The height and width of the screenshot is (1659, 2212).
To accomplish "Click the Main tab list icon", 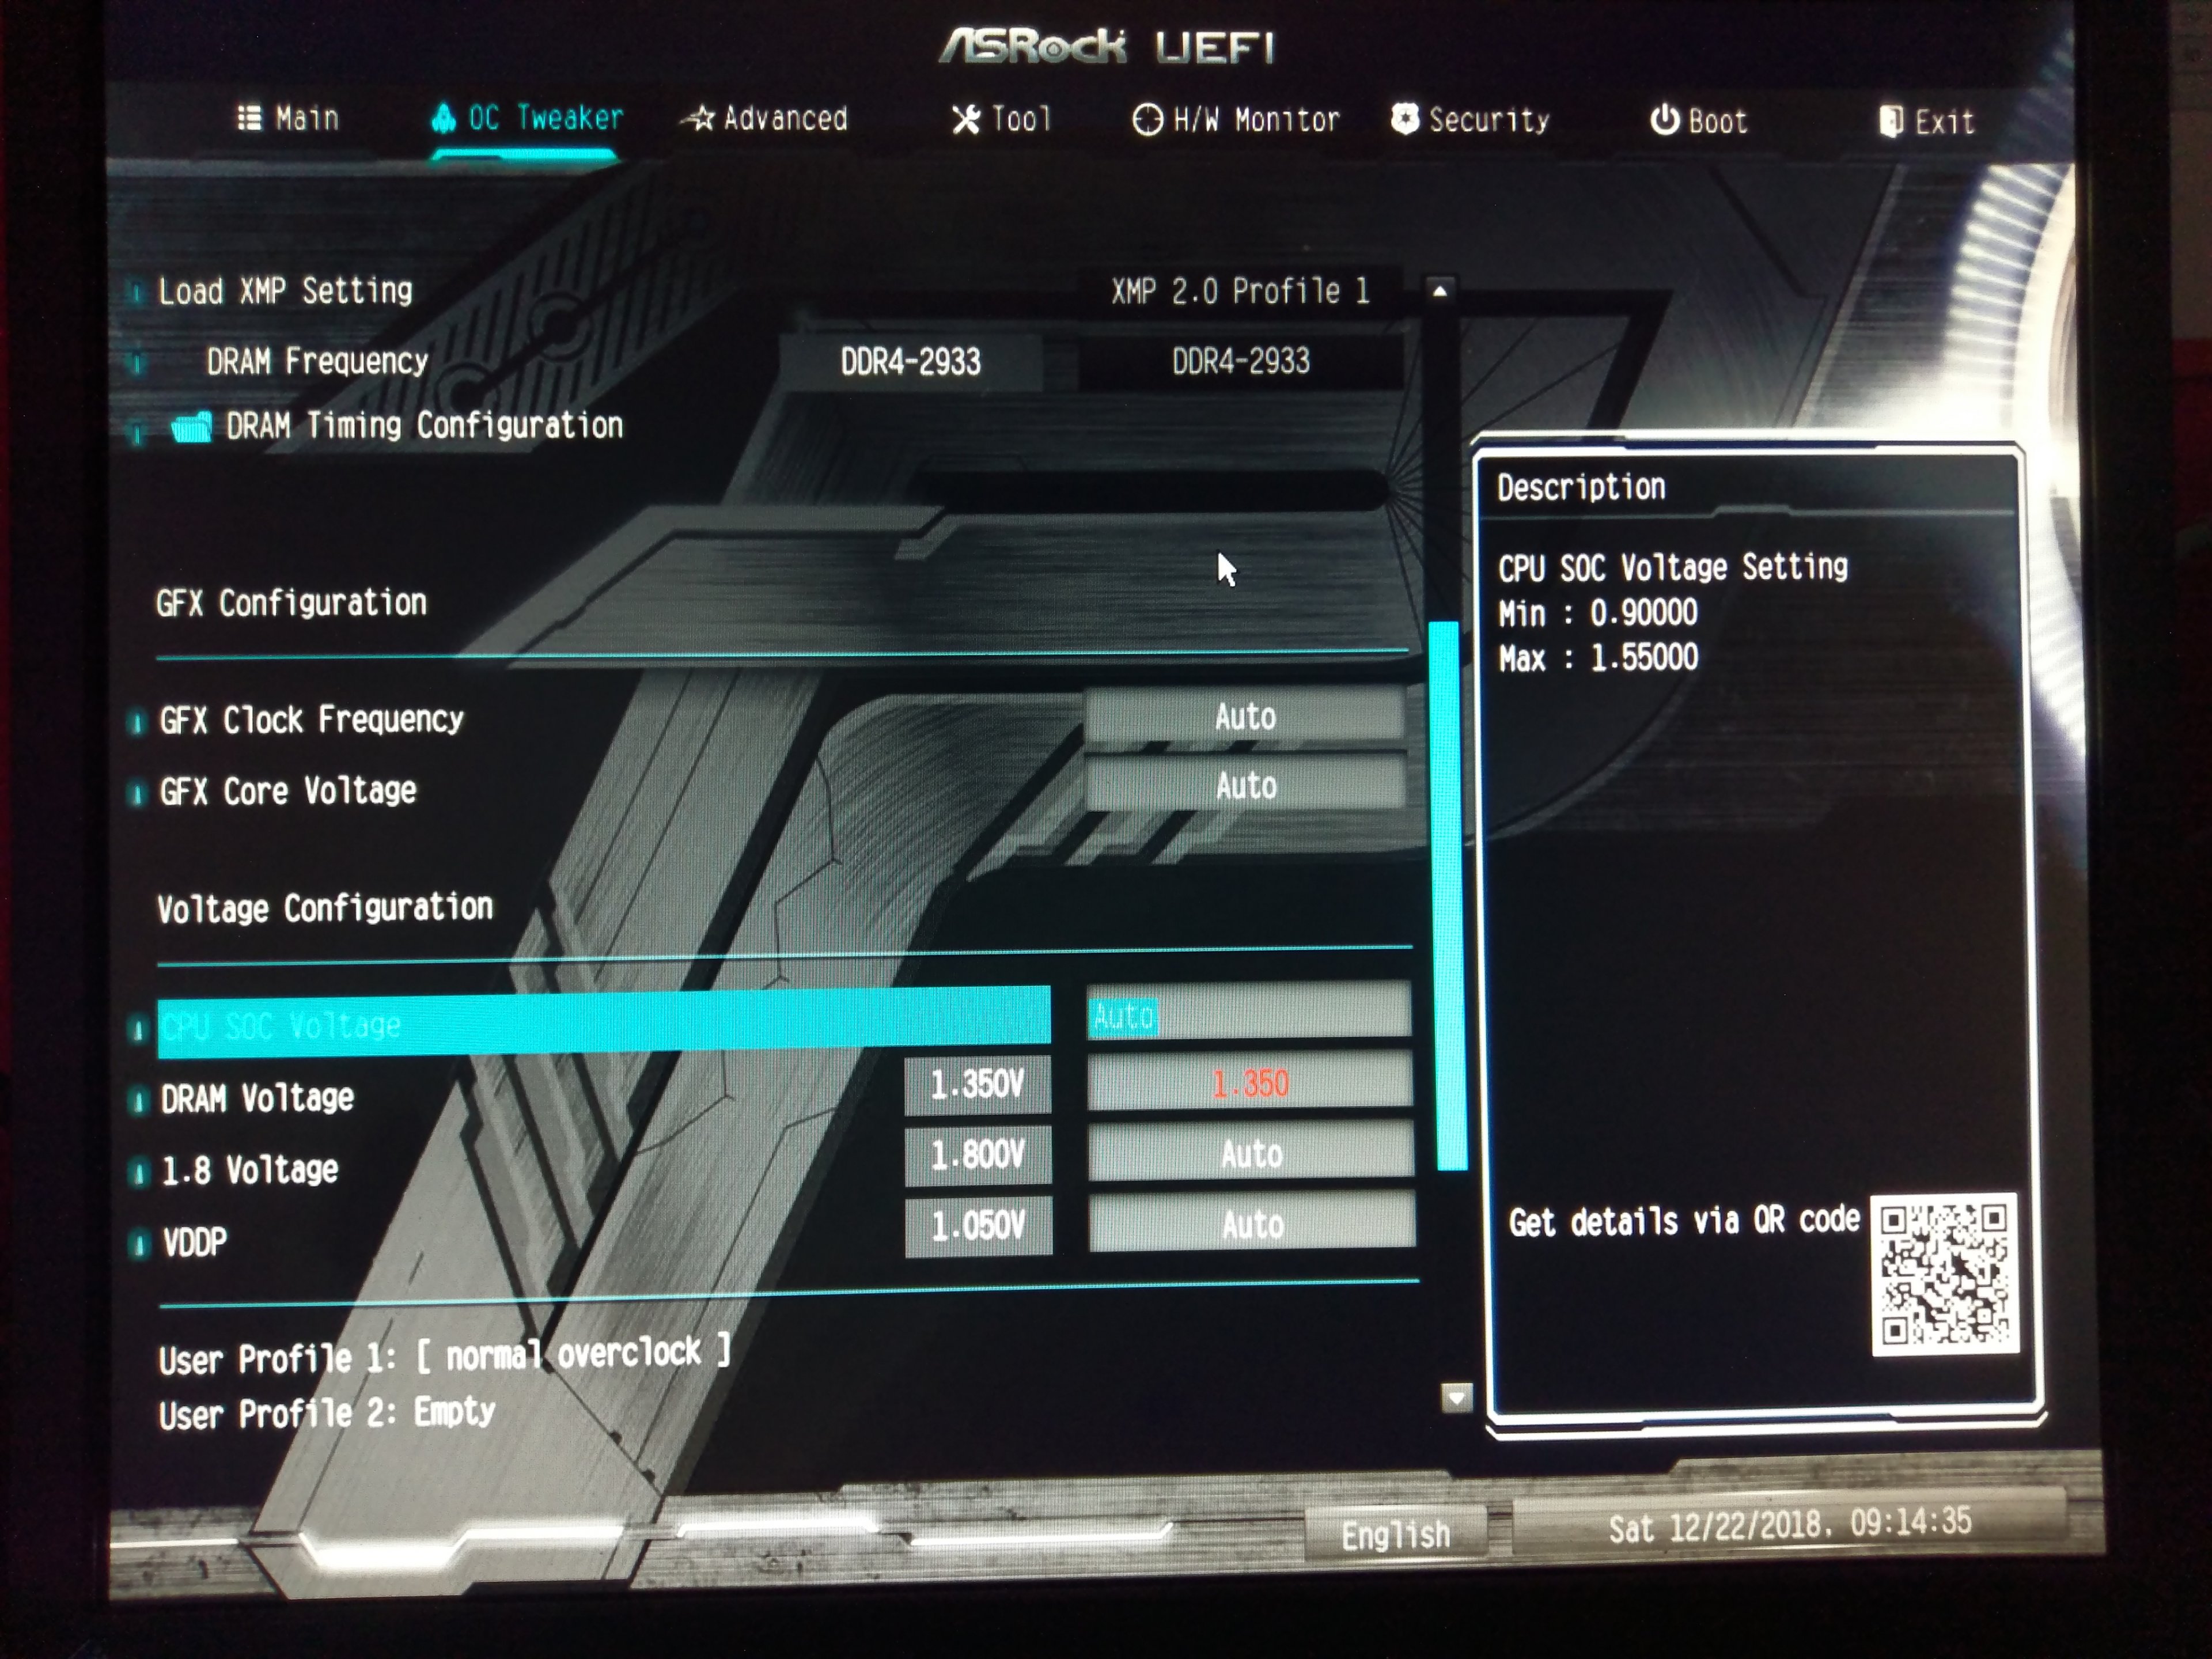I will tap(249, 118).
